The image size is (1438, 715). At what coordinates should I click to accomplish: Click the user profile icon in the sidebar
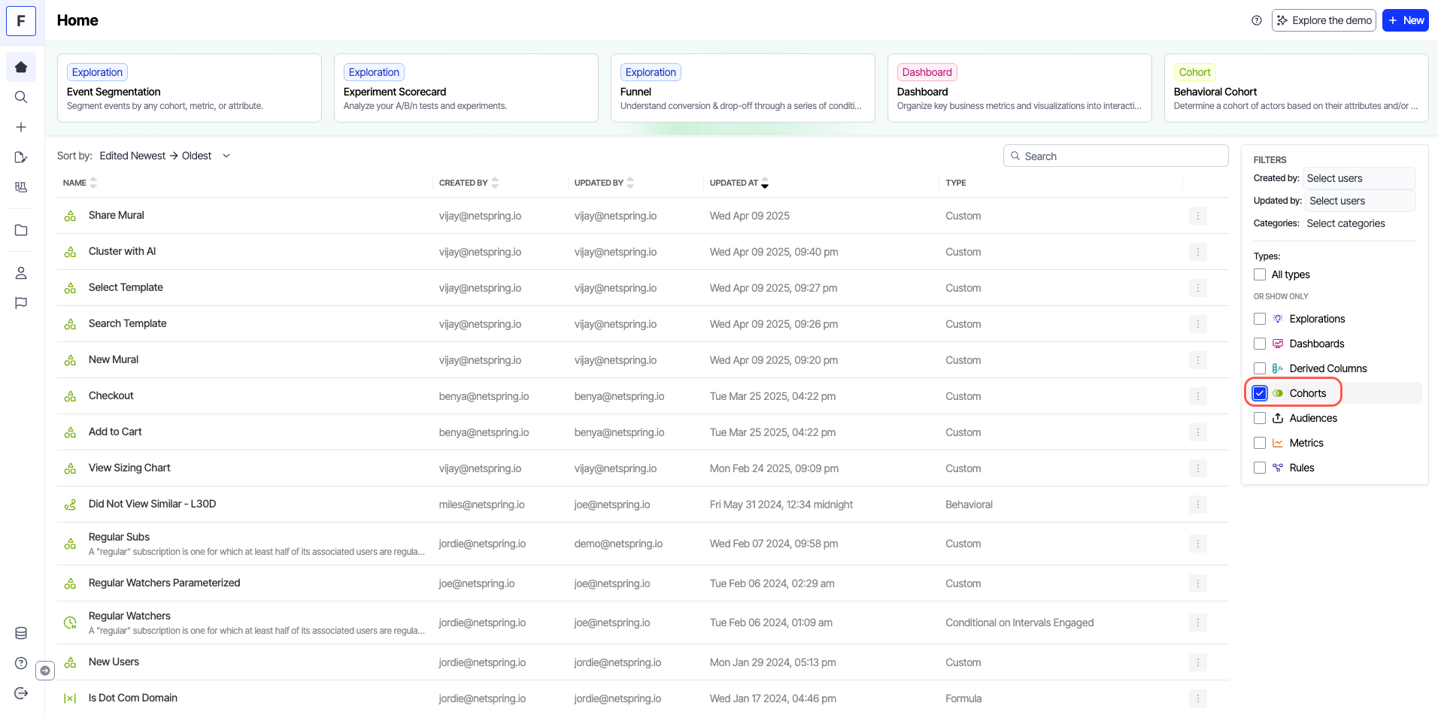(21, 273)
